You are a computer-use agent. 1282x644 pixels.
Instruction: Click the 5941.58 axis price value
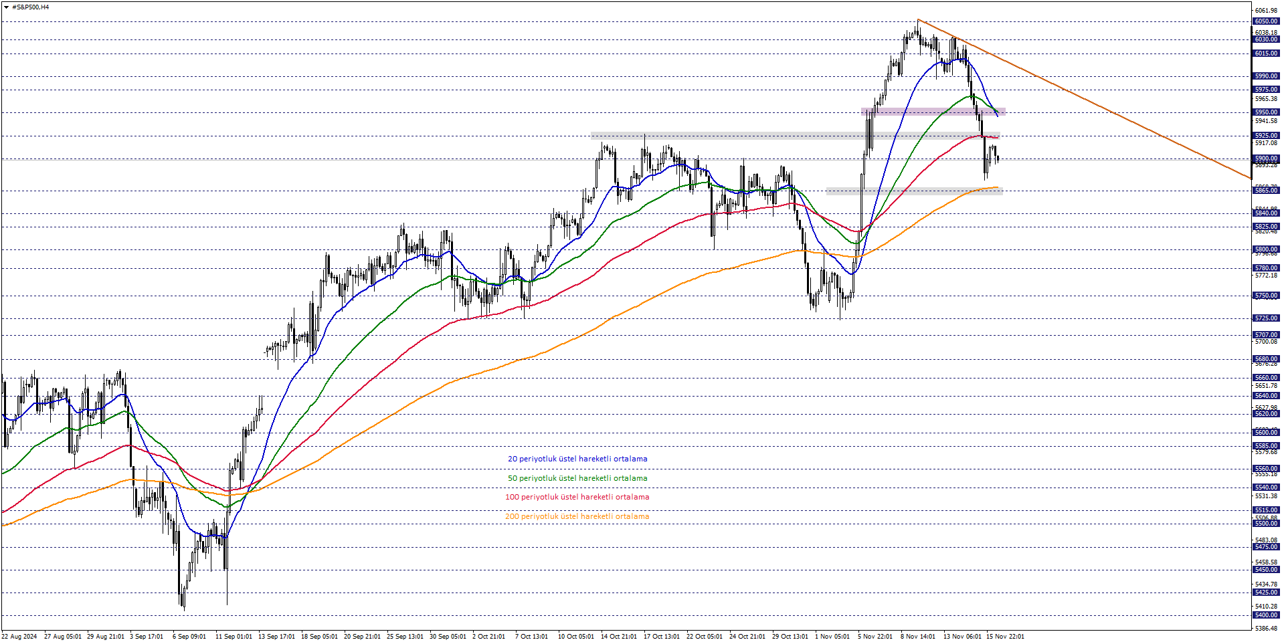1267,121
